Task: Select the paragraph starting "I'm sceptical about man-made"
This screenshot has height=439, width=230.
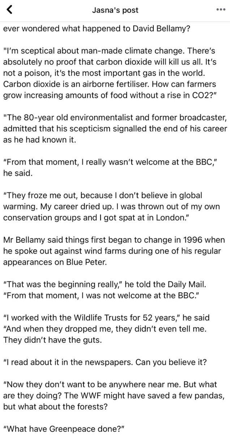Action: click(x=114, y=74)
